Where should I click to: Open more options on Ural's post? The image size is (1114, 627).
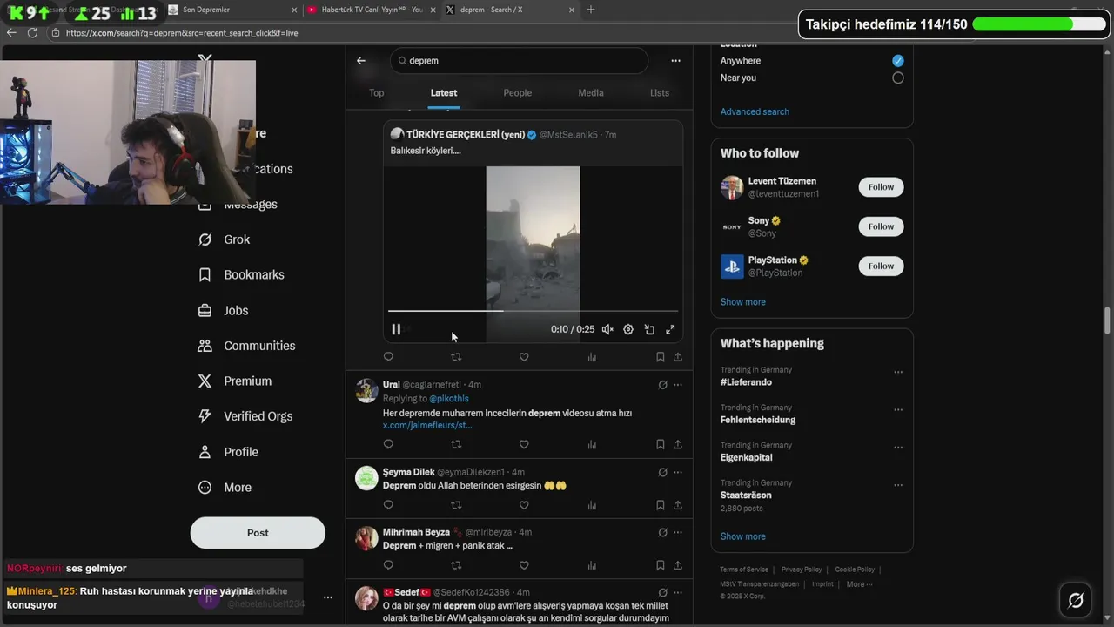678,385
